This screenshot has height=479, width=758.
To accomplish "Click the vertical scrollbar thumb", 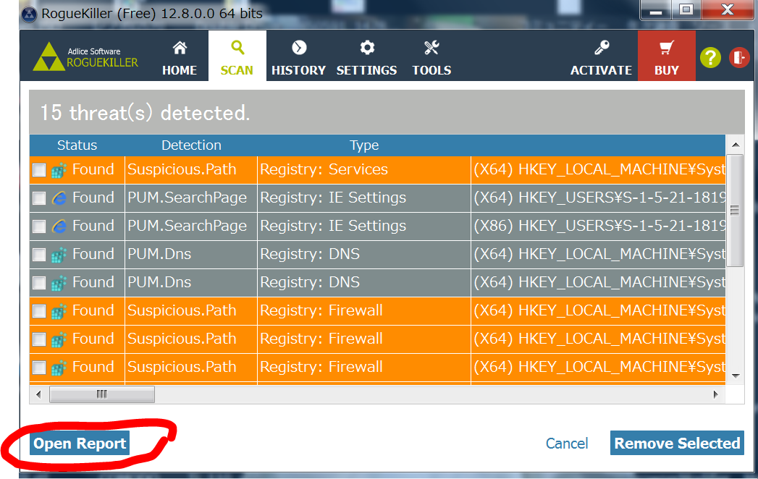I will pyautogui.click(x=736, y=211).
